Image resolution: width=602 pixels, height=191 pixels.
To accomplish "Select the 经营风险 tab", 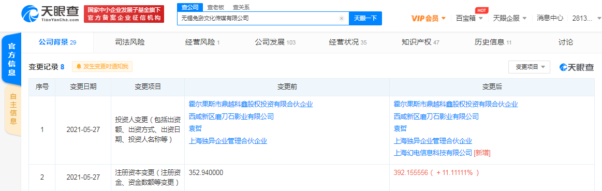I will pyautogui.click(x=202, y=42).
